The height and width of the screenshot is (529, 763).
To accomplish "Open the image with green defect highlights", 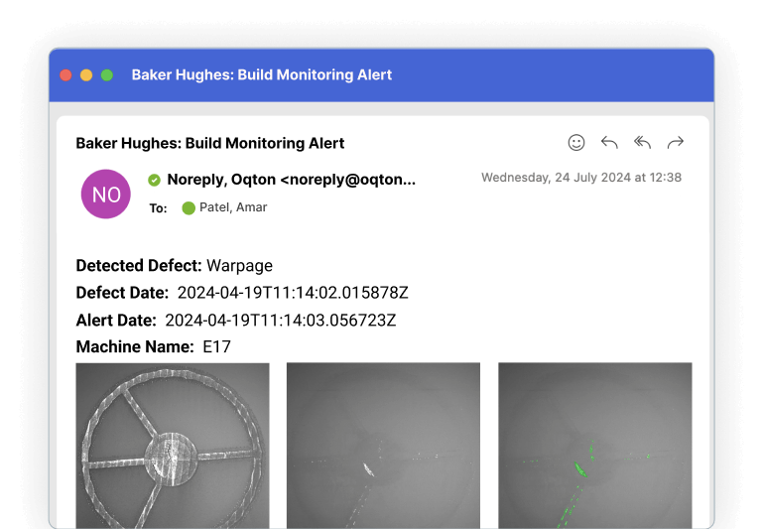I will [x=594, y=445].
